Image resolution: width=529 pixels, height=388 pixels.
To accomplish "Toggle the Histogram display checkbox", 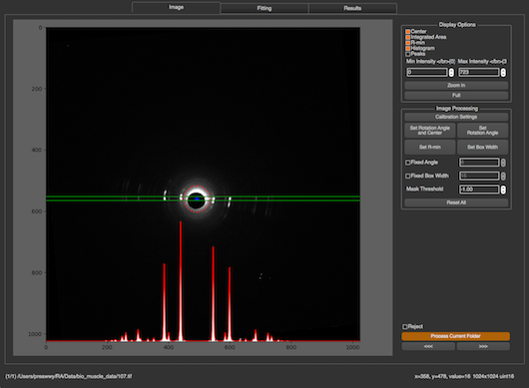I will tap(407, 49).
